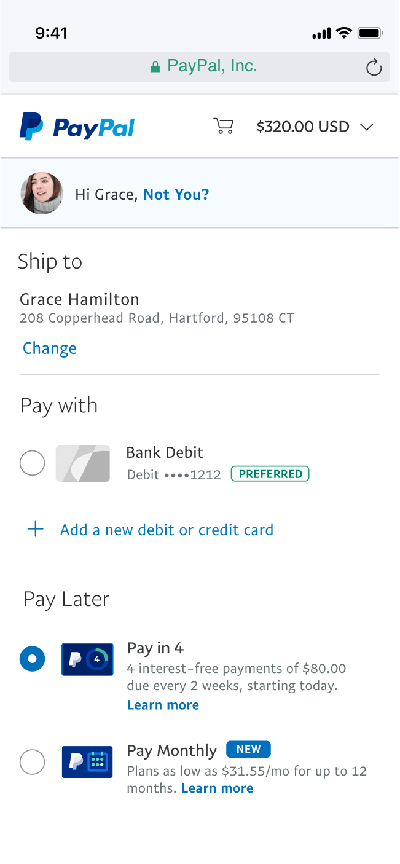The height and width of the screenshot is (864, 400).
Task: Select the Bank Debit radio button
Action: (x=33, y=463)
